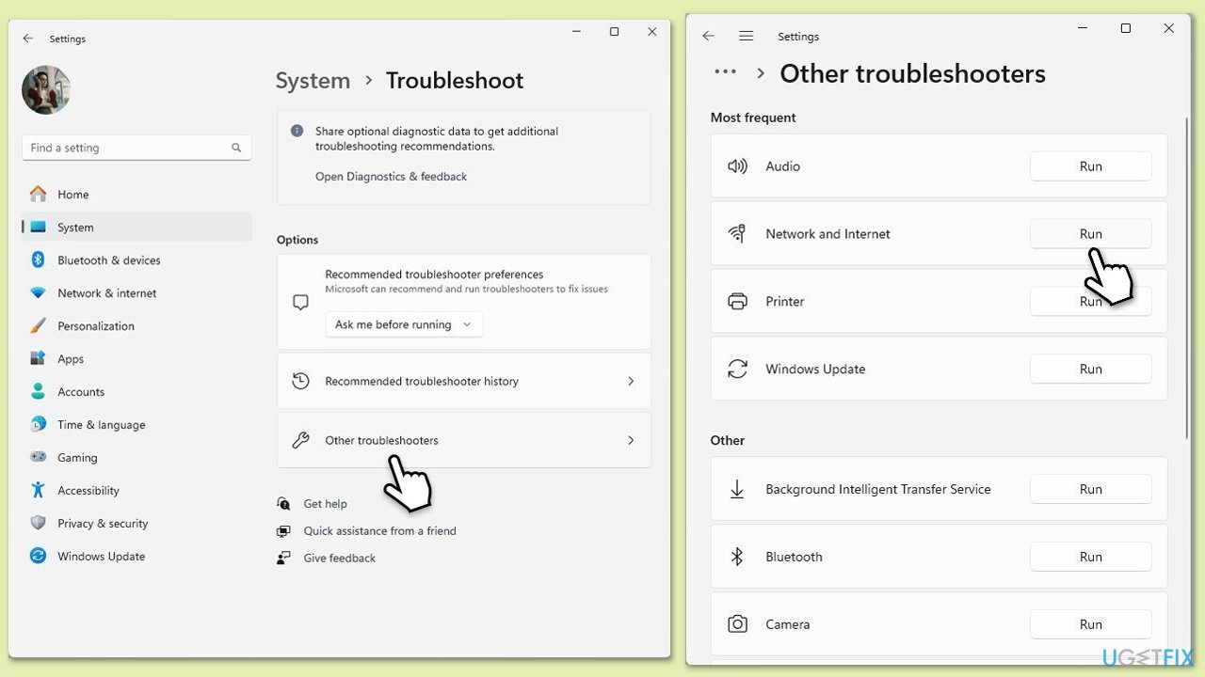This screenshot has height=677, width=1205.
Task: Click the vertical scrollbar in Other troubleshooters
Action: [1187, 282]
